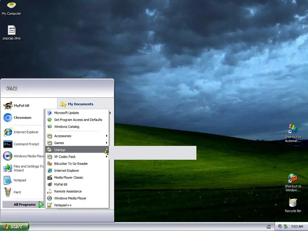Screen dimensions: 308x231
Task: Open Windows Media Player in All Programs list
Action: (77, 198)
